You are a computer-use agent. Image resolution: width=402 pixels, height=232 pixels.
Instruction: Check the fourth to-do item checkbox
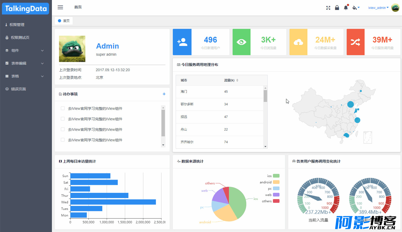click(63, 140)
